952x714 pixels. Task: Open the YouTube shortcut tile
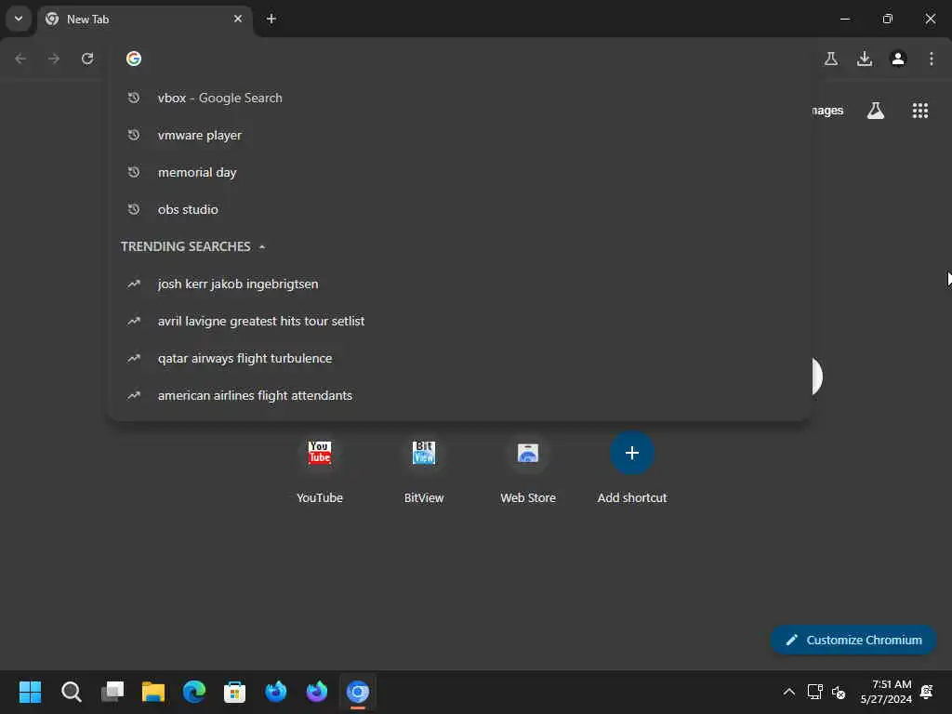320,468
